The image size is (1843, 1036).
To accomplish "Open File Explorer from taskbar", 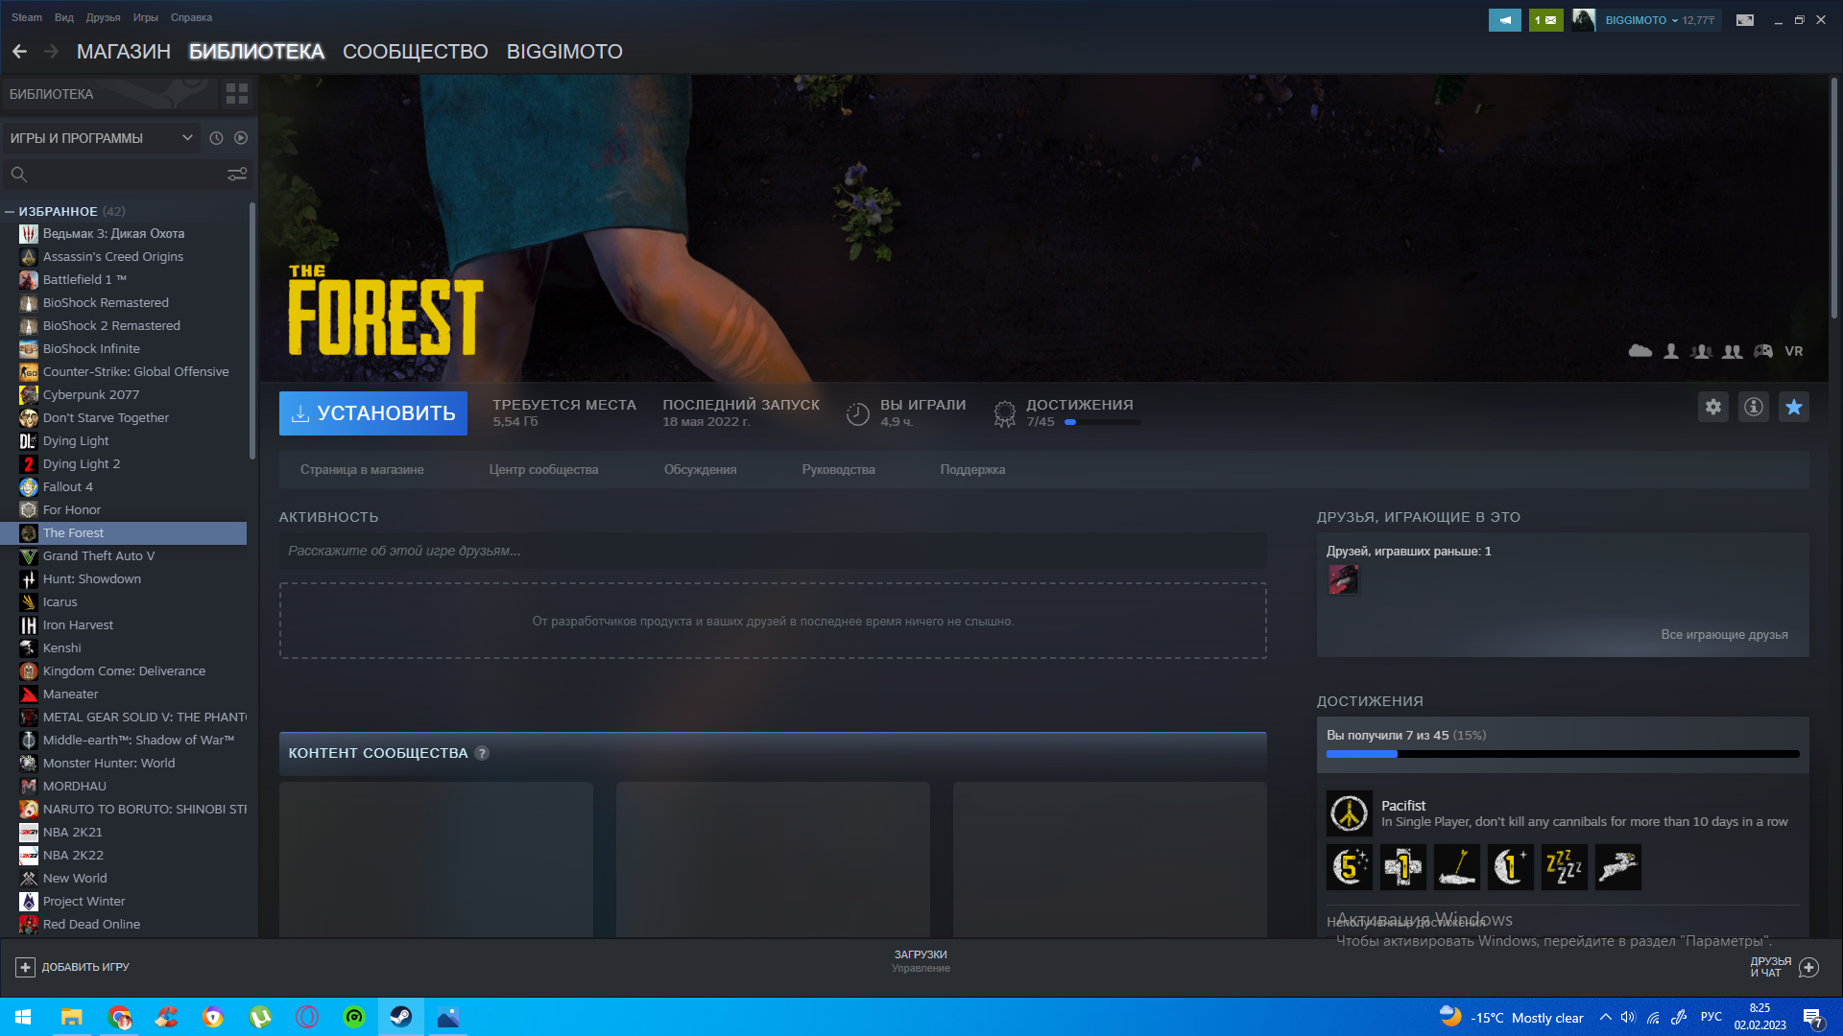I will 72,1017.
